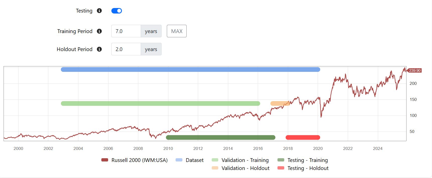The height and width of the screenshot is (178, 432).
Task: Click the light green Validation Training bar
Action: [x=161, y=103]
